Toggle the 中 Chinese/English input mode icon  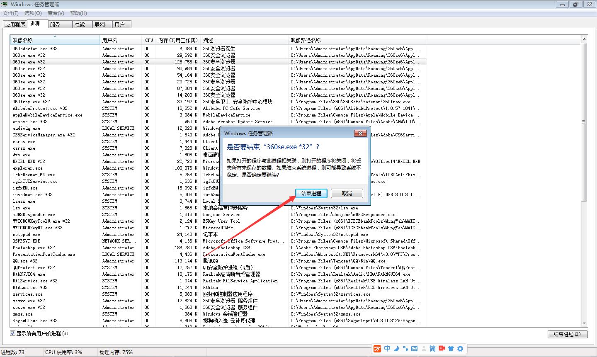pyautogui.click(x=387, y=349)
